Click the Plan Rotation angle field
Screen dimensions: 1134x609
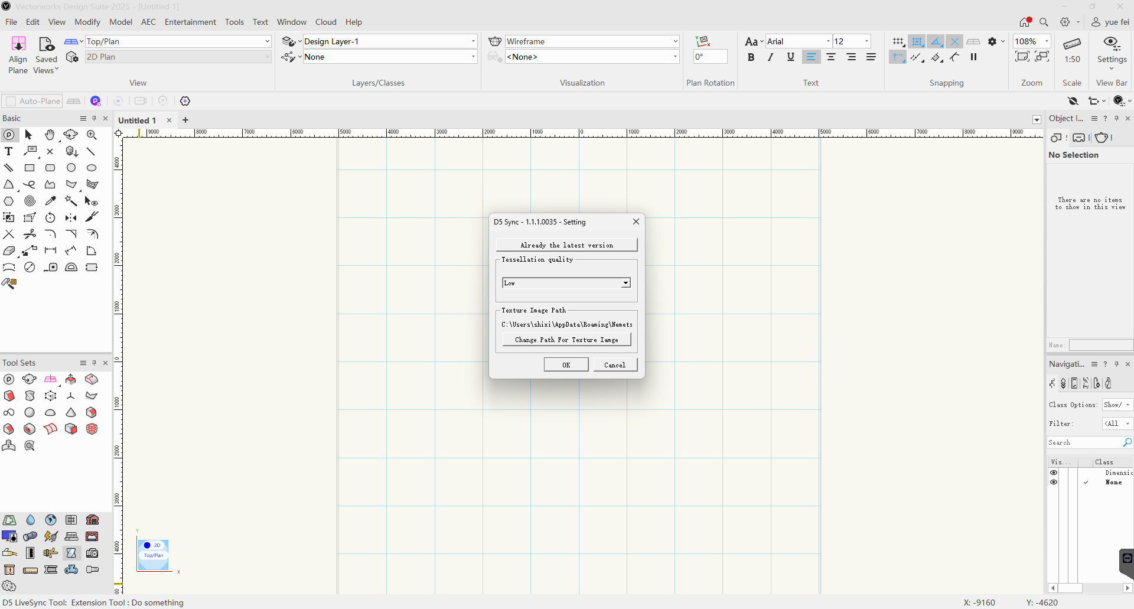coord(710,57)
